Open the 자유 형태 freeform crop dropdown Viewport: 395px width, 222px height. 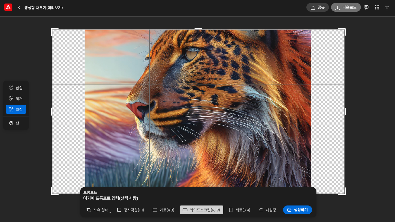point(98,210)
